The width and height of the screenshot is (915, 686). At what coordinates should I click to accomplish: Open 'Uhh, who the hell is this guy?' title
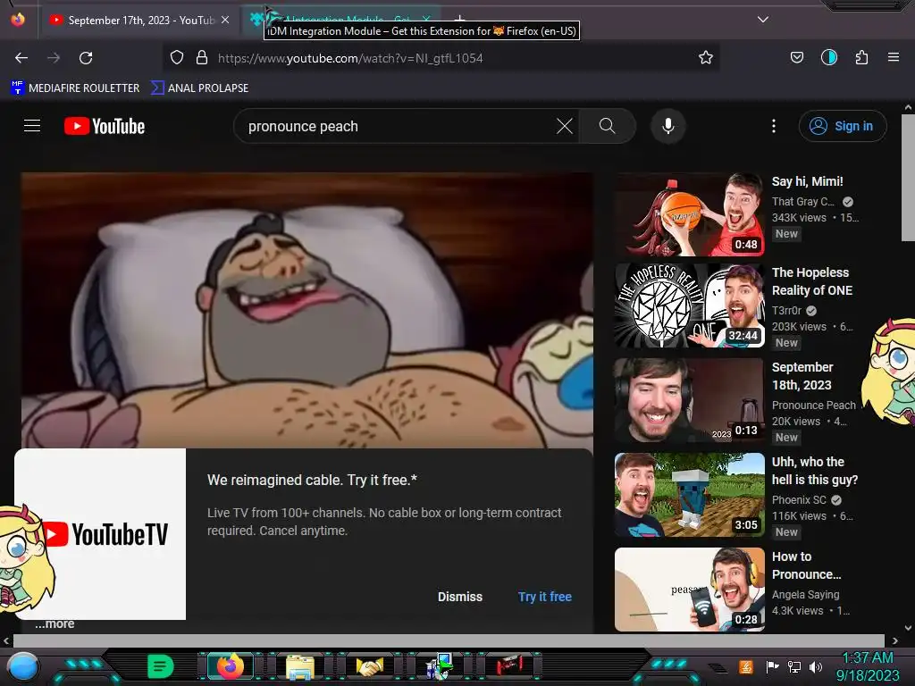[x=815, y=471]
